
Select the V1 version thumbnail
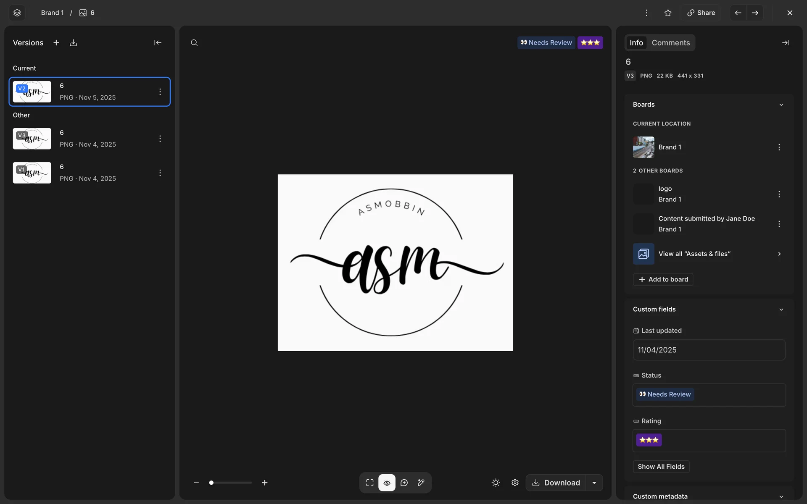coord(32,173)
